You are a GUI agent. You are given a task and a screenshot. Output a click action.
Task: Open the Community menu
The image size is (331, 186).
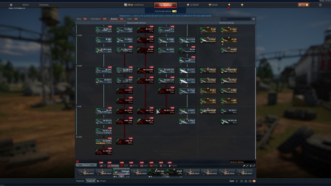(x=44, y=5)
